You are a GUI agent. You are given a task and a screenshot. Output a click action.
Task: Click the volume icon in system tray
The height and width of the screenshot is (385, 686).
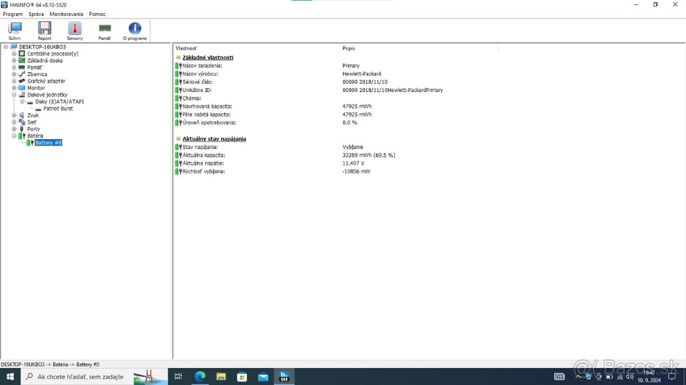point(629,376)
